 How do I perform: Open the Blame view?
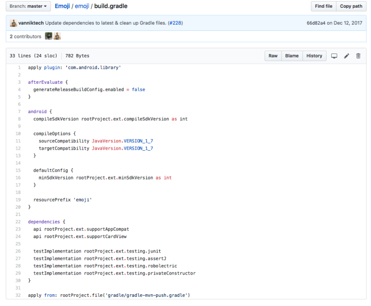click(x=292, y=56)
